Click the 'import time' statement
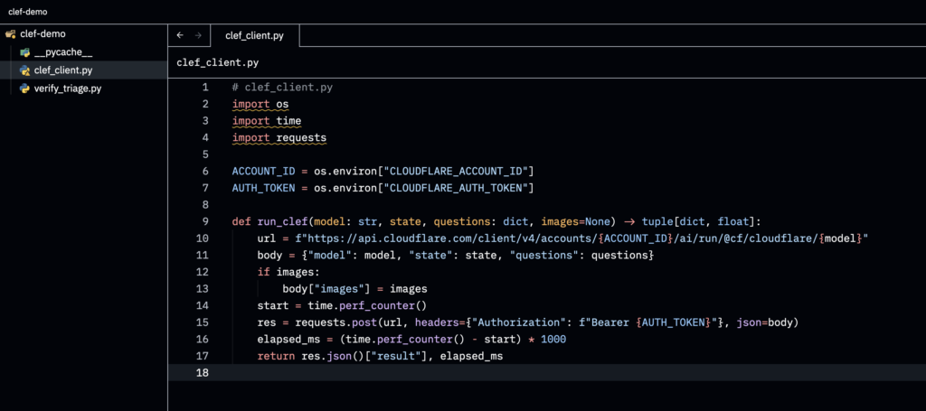This screenshot has width=926, height=411. [x=267, y=121]
